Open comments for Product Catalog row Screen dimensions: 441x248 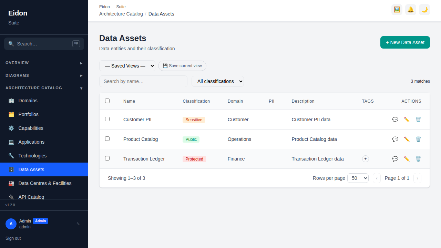point(395,139)
